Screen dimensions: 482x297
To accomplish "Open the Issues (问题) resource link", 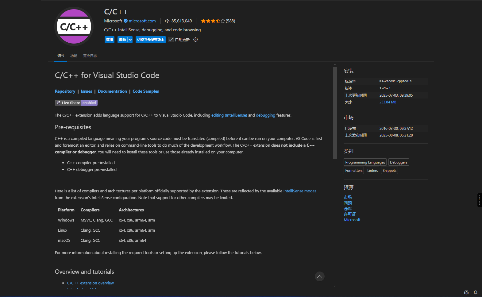I will pos(348,203).
